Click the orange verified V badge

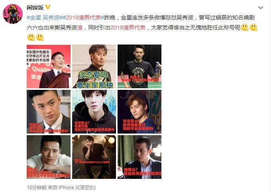[48, 7]
